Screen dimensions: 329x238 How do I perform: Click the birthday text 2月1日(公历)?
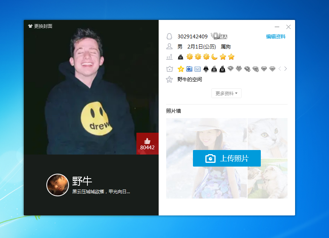point(202,47)
